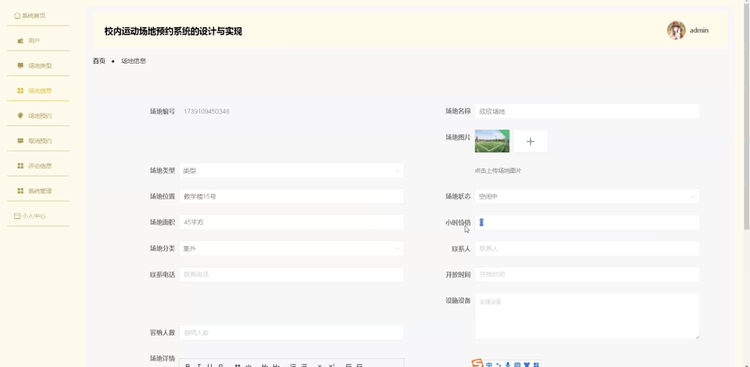
Task: Open 场地信息 in the sidebar
Action: [38, 91]
